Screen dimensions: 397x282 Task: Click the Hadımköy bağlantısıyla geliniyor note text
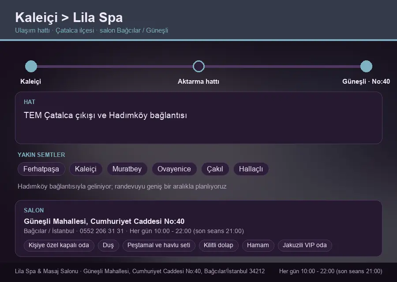click(x=122, y=186)
